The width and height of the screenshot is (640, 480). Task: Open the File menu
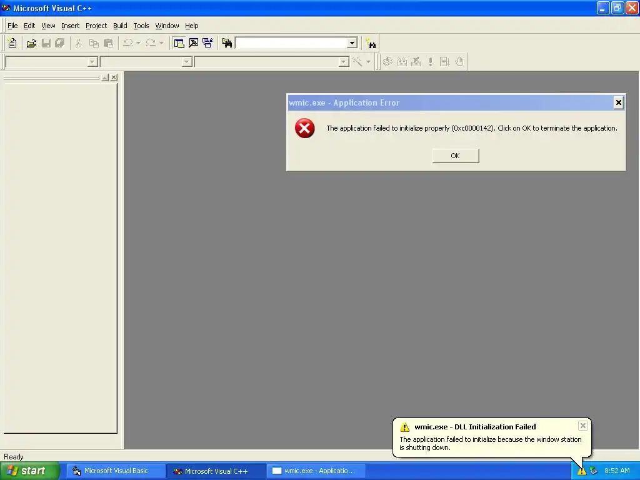point(12,26)
